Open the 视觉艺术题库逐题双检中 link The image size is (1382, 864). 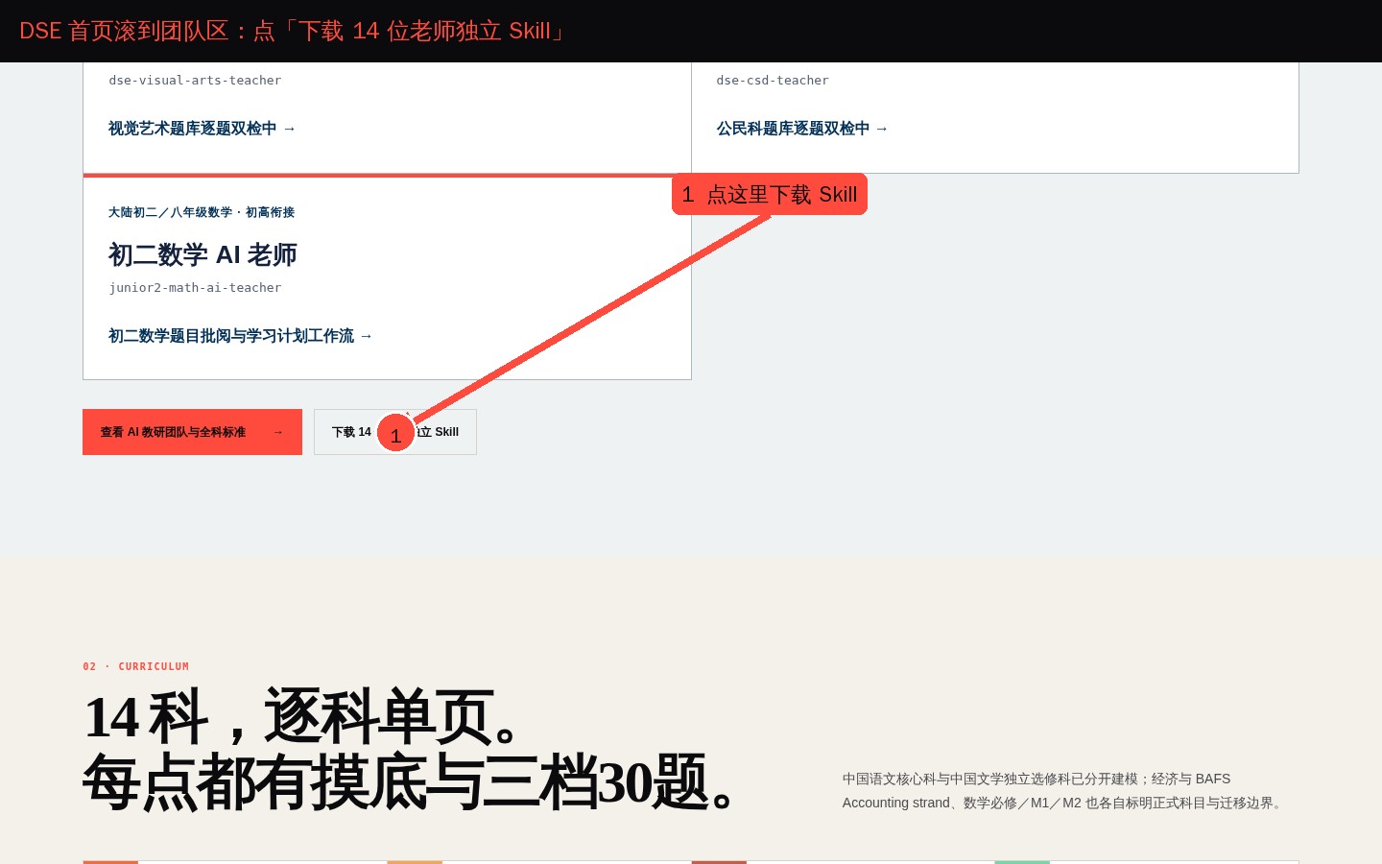(202, 129)
